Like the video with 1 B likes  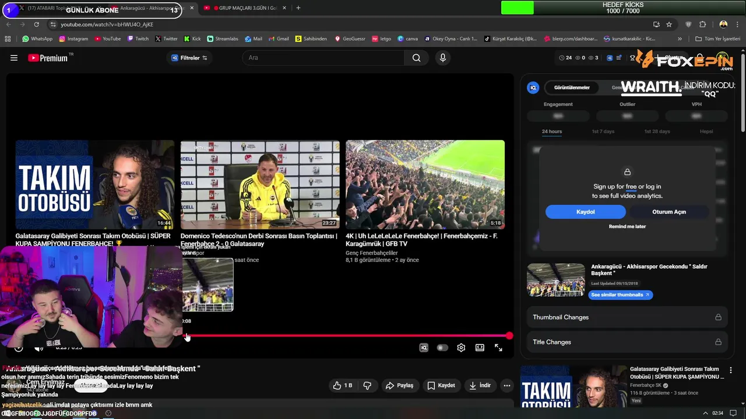click(x=343, y=385)
